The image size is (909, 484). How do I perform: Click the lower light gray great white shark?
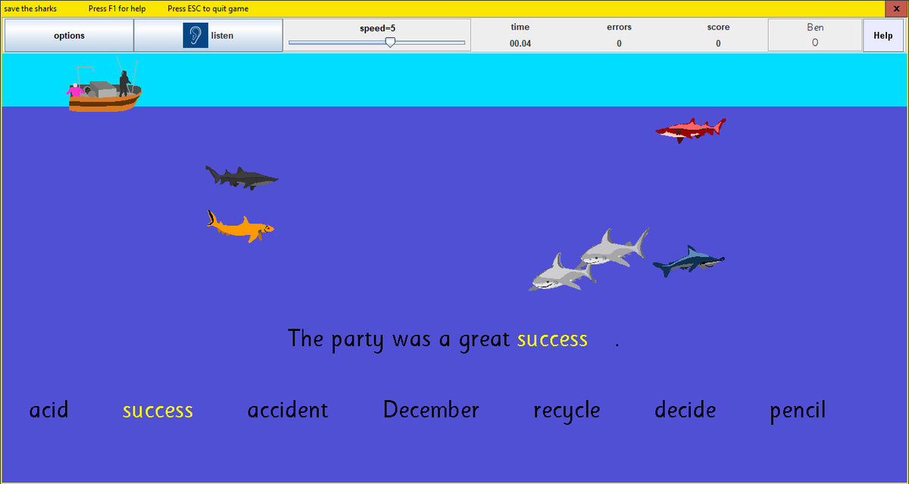point(562,273)
